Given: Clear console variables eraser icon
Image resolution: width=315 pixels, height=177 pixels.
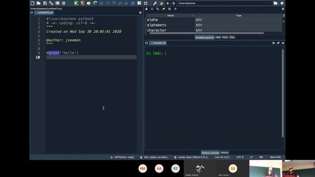Looking at the screenshot, I should 278,43.
